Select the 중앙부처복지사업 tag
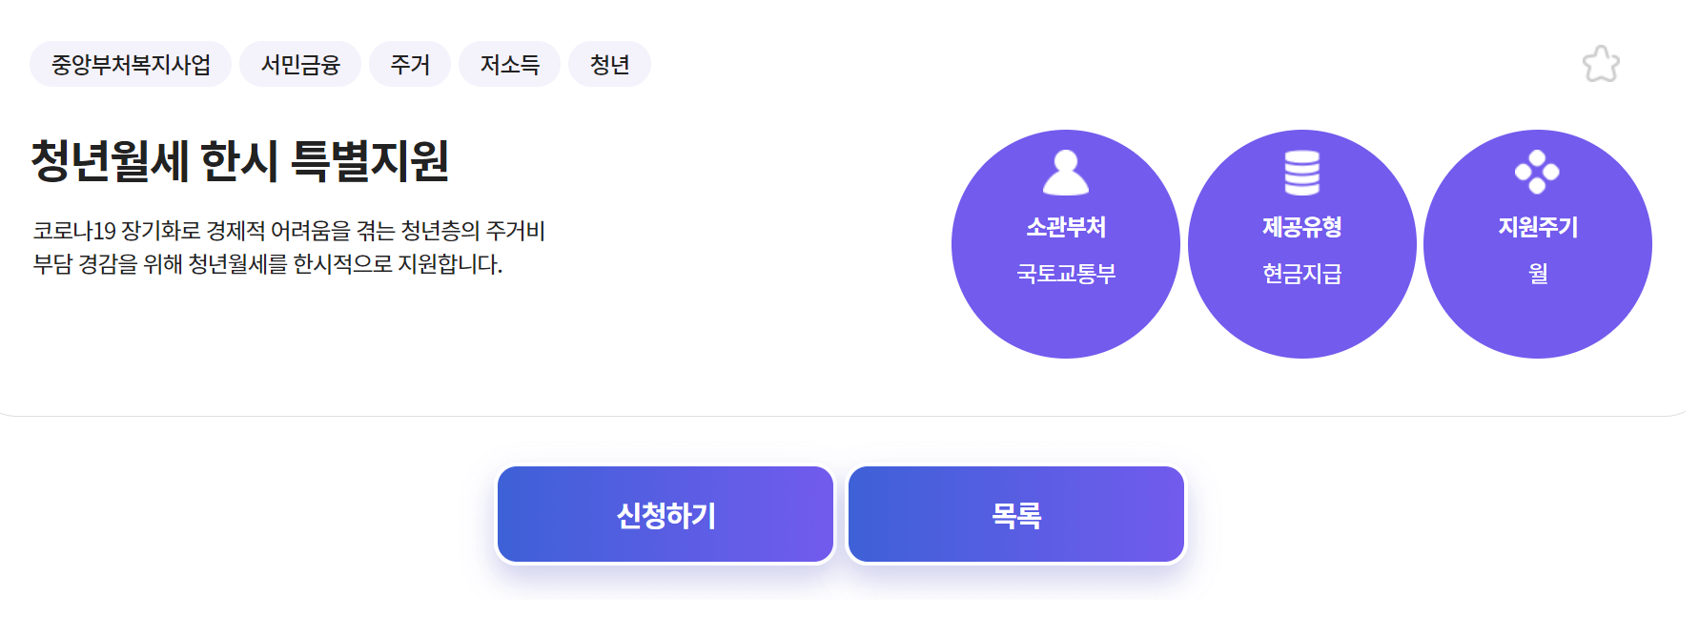Viewport: 1699px width, 618px height. pos(129,63)
